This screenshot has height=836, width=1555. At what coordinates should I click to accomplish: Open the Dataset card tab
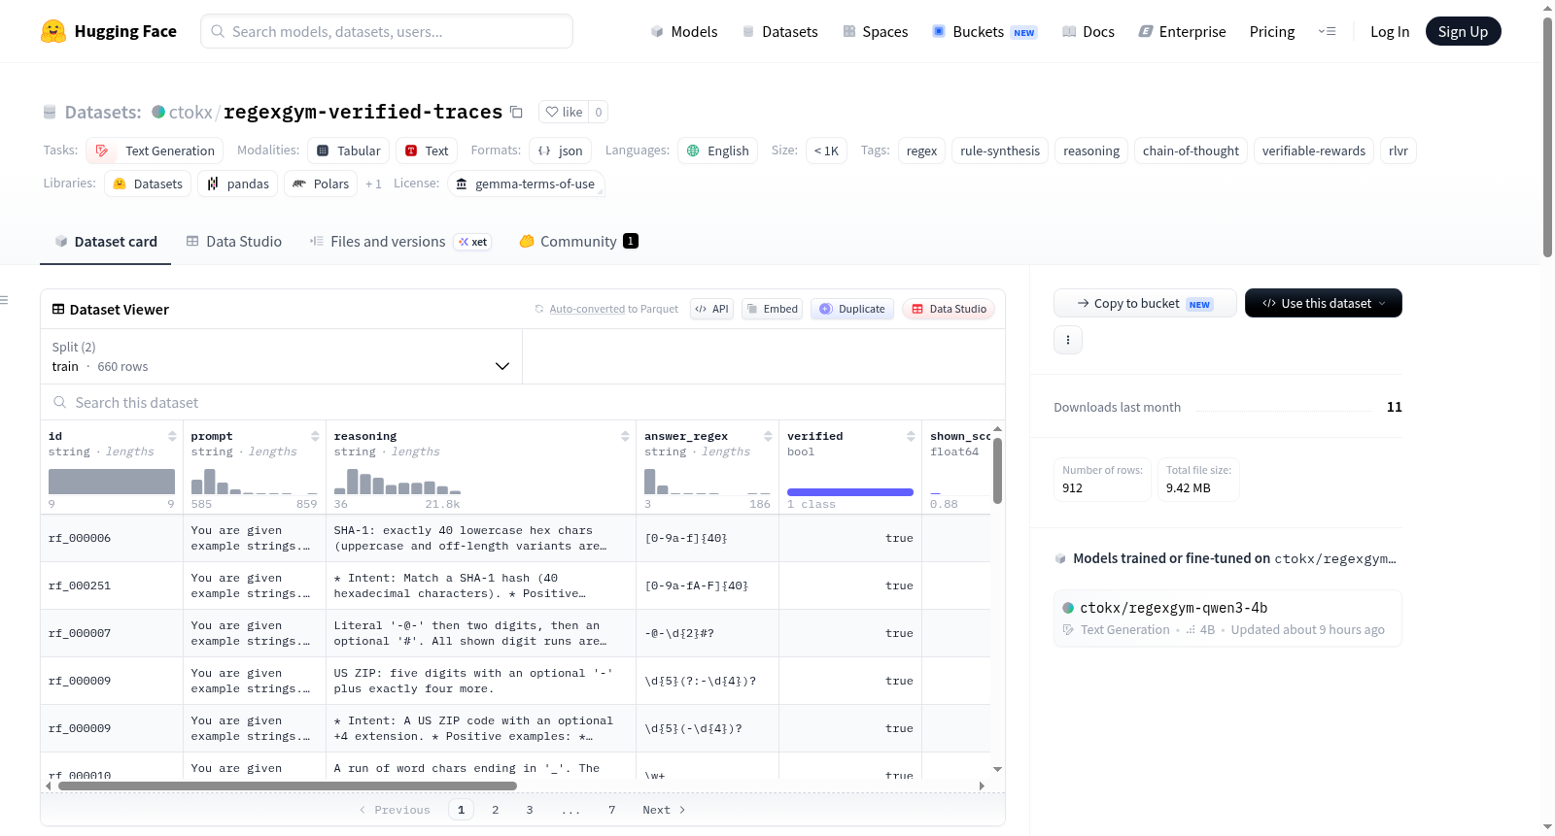point(105,242)
